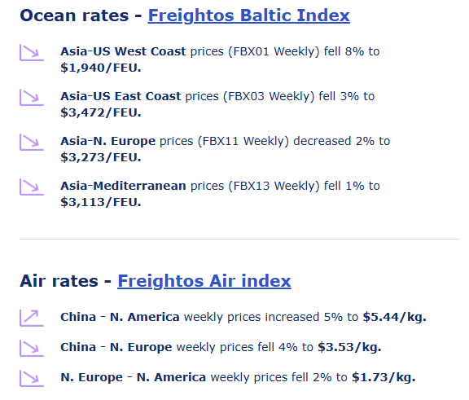Open the Freightos Baltic Index link
This screenshot has height=400, width=469.
tap(249, 15)
